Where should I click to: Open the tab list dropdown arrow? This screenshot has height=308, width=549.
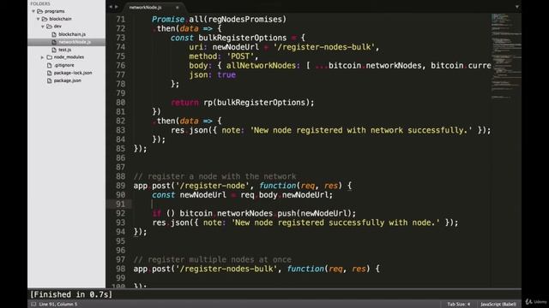pos(516,7)
